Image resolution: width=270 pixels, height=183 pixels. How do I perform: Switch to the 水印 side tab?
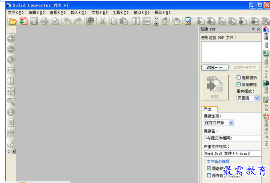(x=266, y=104)
